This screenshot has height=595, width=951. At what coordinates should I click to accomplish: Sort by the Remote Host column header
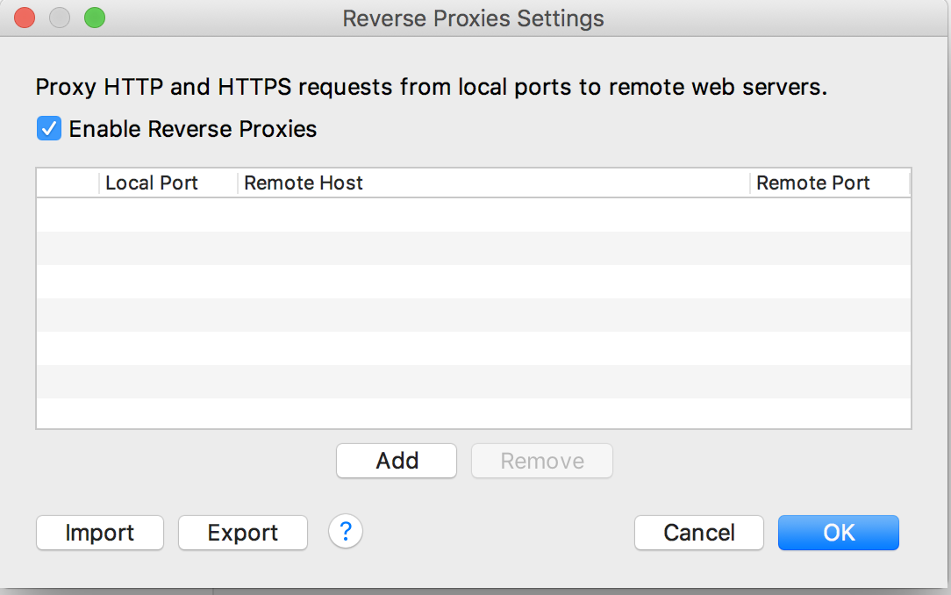pyautogui.click(x=304, y=183)
